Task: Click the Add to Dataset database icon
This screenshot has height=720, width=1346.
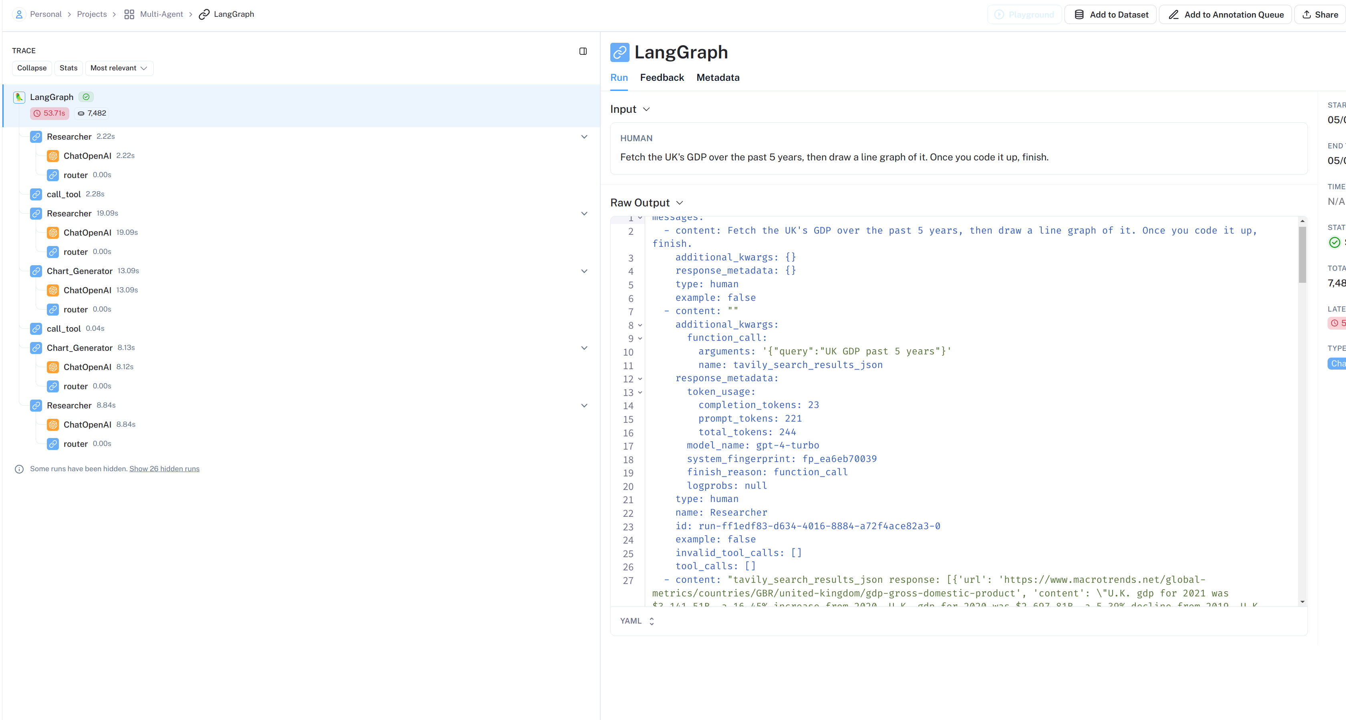Action: (1079, 15)
